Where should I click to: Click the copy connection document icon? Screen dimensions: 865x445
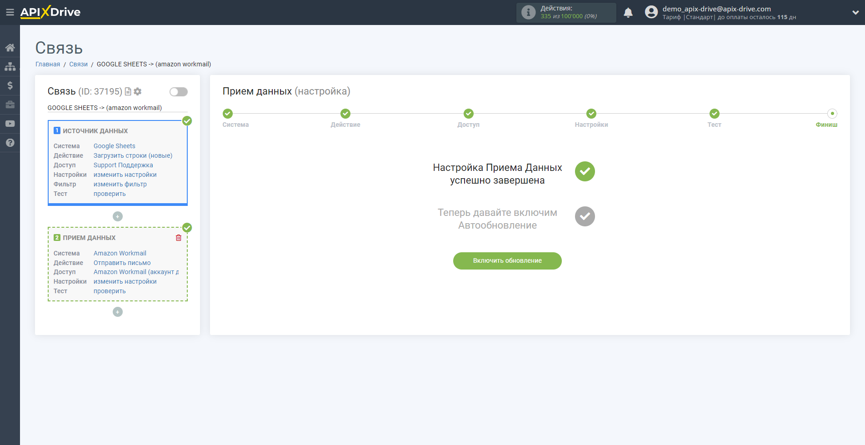[128, 91]
